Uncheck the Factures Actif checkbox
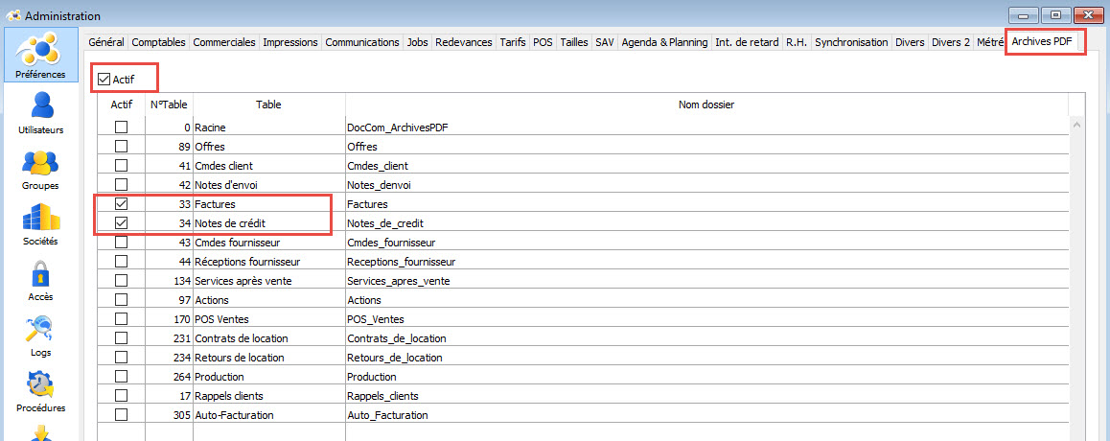The height and width of the screenshot is (441, 1110). [x=121, y=204]
